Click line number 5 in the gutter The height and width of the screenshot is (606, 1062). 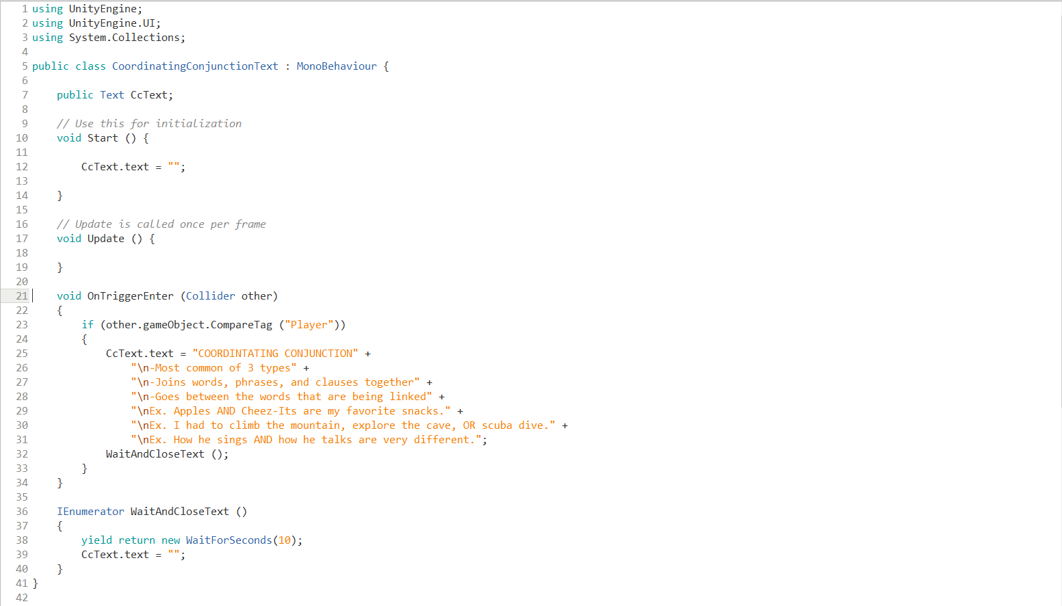(25, 66)
